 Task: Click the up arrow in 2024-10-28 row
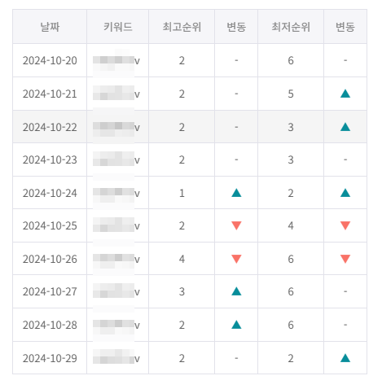[x=236, y=325]
